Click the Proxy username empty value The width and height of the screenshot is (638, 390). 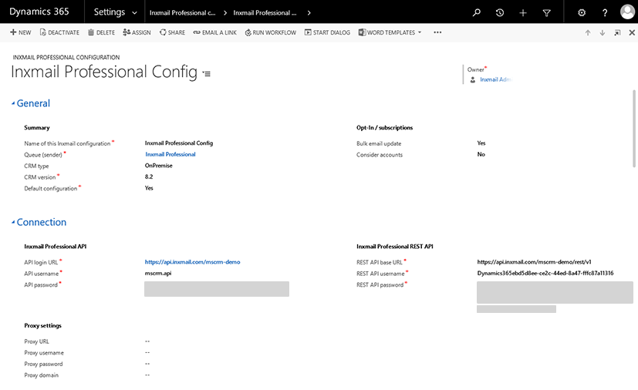pyautogui.click(x=147, y=352)
